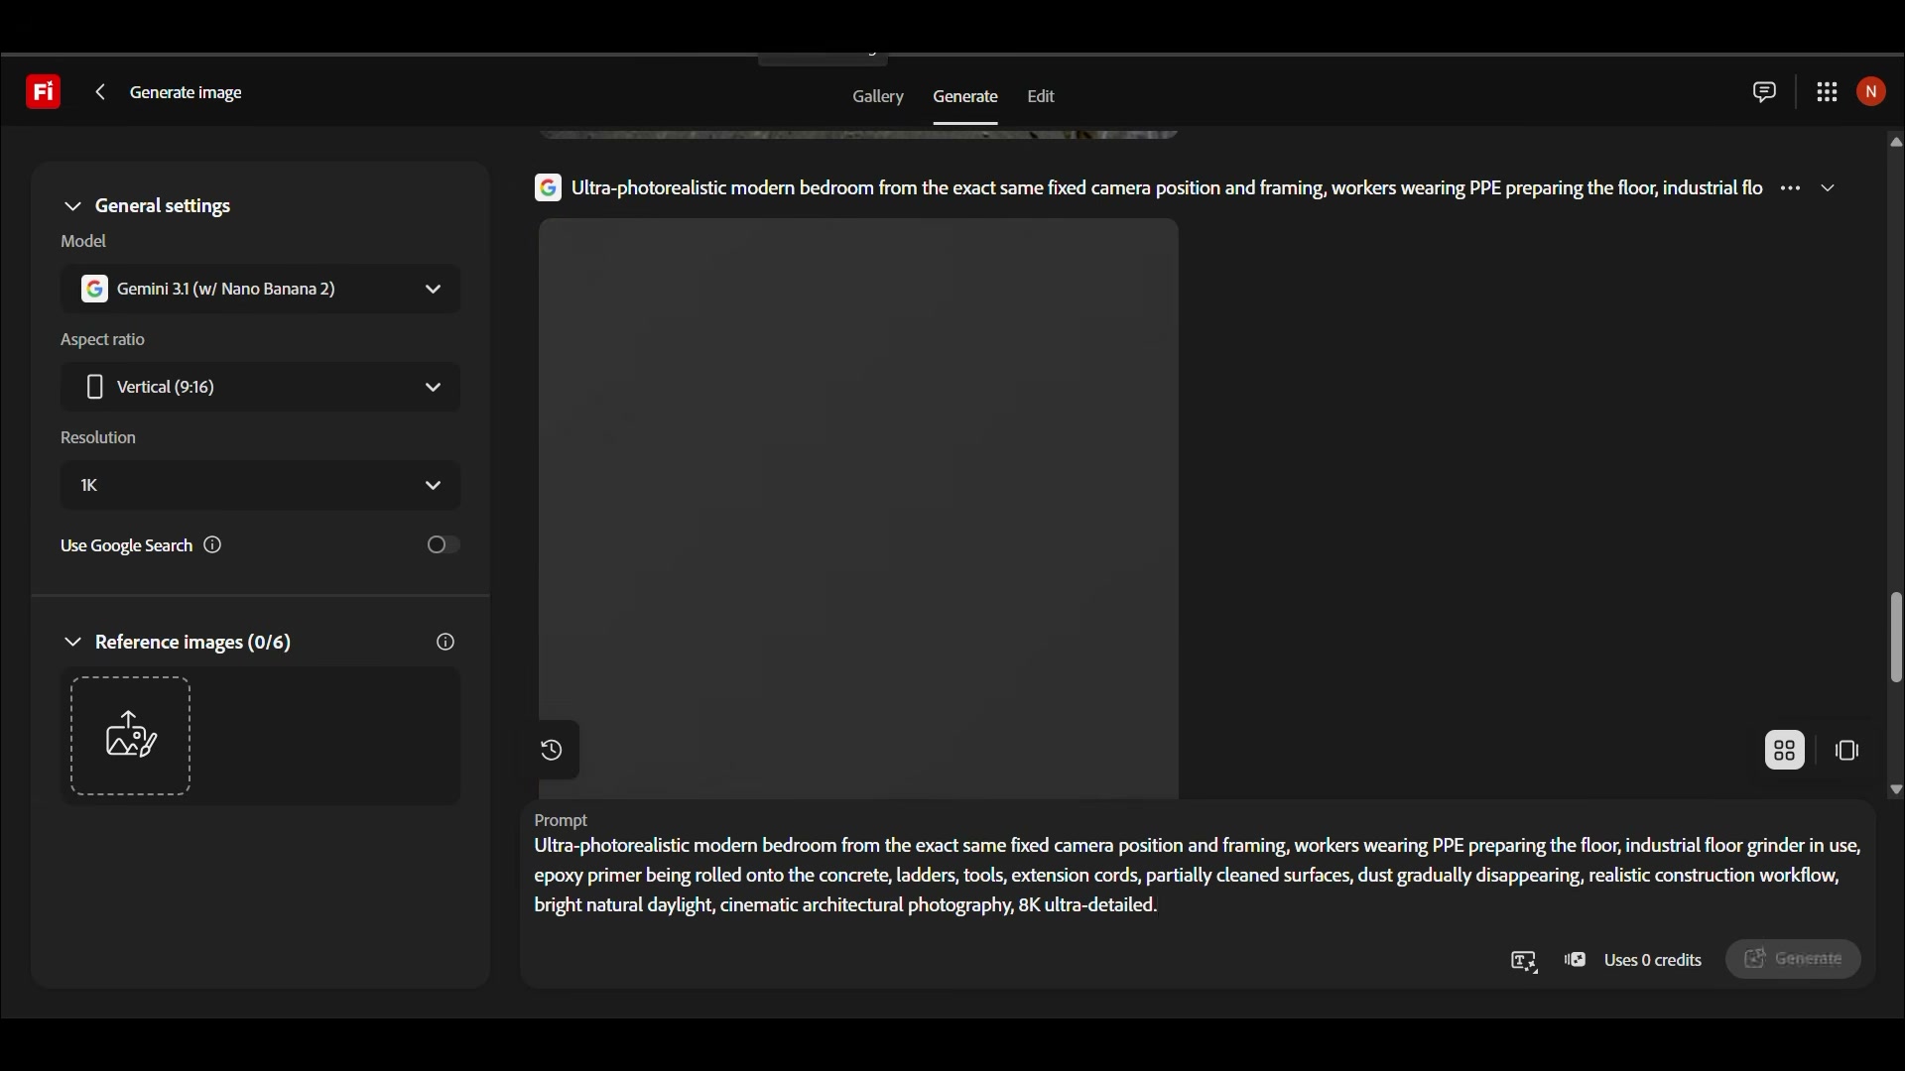Switch to grid view layout
The width and height of the screenshot is (1905, 1071).
pyautogui.click(x=1785, y=752)
